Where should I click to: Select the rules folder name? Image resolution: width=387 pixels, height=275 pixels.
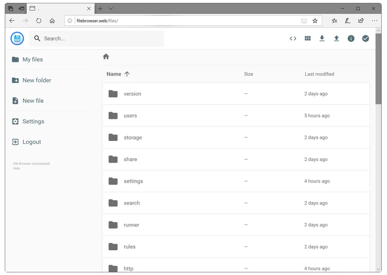[x=130, y=247]
